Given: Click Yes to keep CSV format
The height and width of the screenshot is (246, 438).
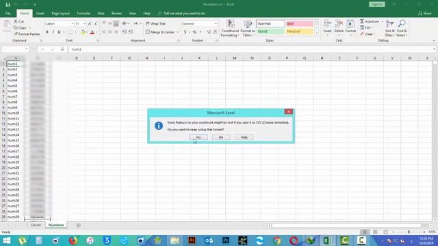Looking at the screenshot, I should pos(198,137).
